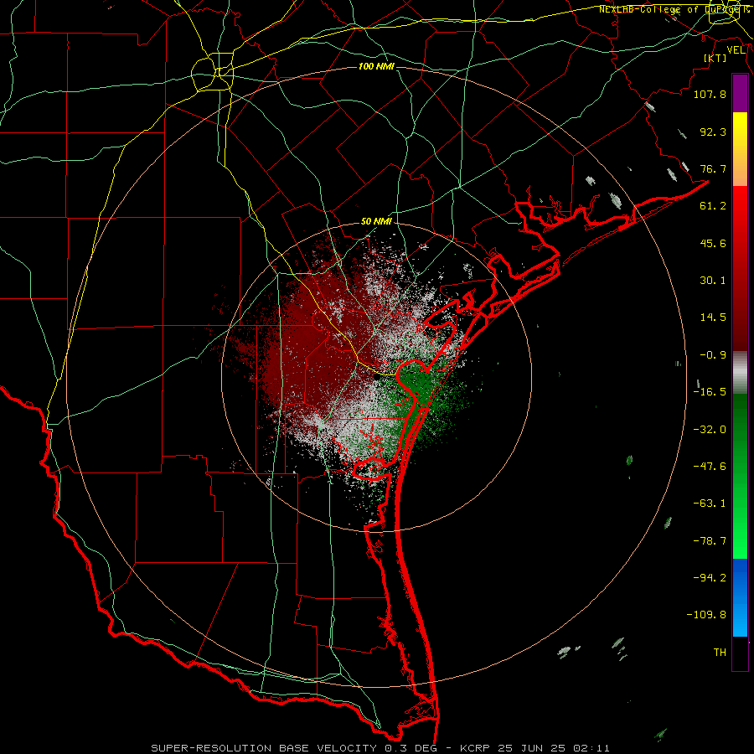Image resolution: width=754 pixels, height=754 pixels.
Task: Click the VEL legend title
Action: tap(736, 50)
